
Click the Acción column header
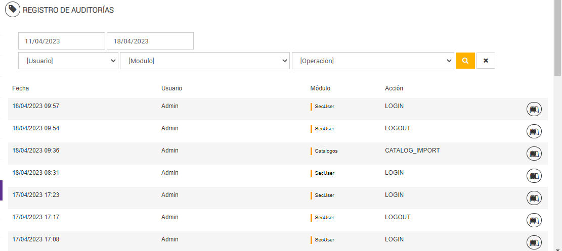tap(394, 88)
